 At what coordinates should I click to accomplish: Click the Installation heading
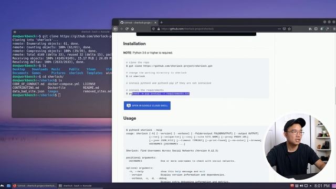point(134,44)
